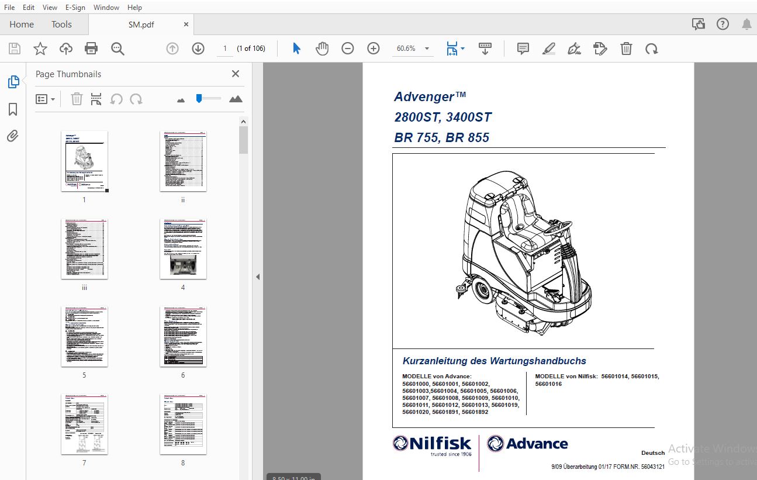
Task: Upload the file to cloud storage
Action: tap(66, 49)
